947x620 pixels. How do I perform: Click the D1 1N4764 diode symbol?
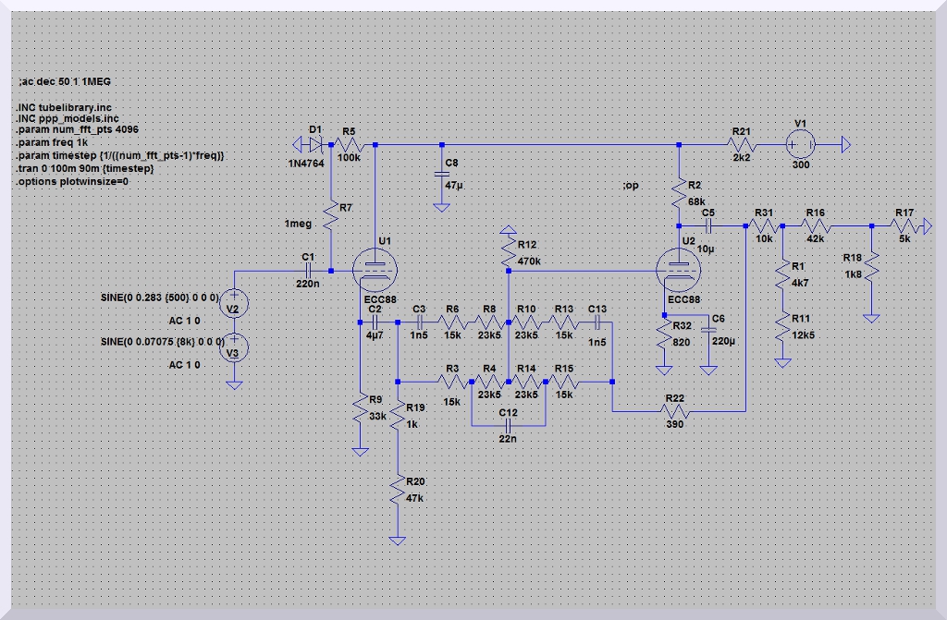point(317,145)
